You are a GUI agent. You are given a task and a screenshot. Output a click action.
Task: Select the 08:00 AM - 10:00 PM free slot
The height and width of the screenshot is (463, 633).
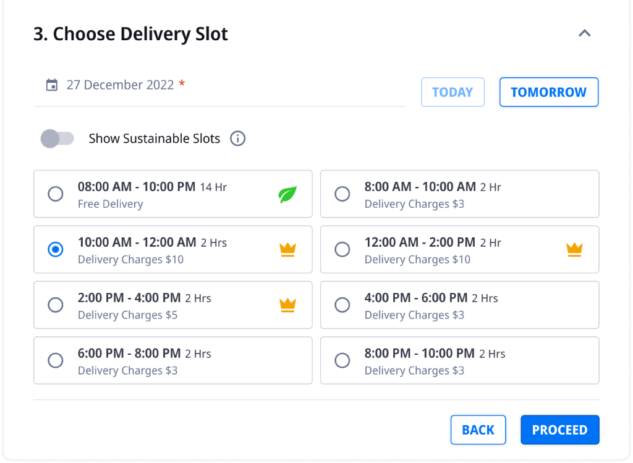56,193
